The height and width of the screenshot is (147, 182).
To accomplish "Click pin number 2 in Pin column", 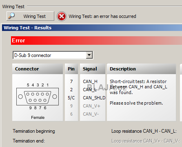I will click(x=71, y=90).
